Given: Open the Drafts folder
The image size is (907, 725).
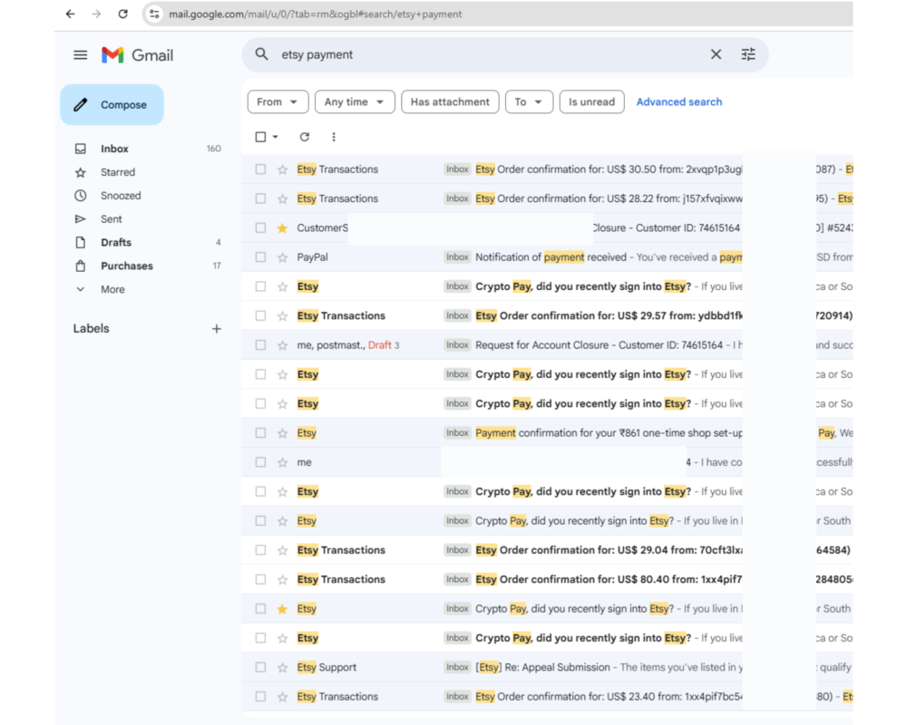Looking at the screenshot, I should point(116,243).
